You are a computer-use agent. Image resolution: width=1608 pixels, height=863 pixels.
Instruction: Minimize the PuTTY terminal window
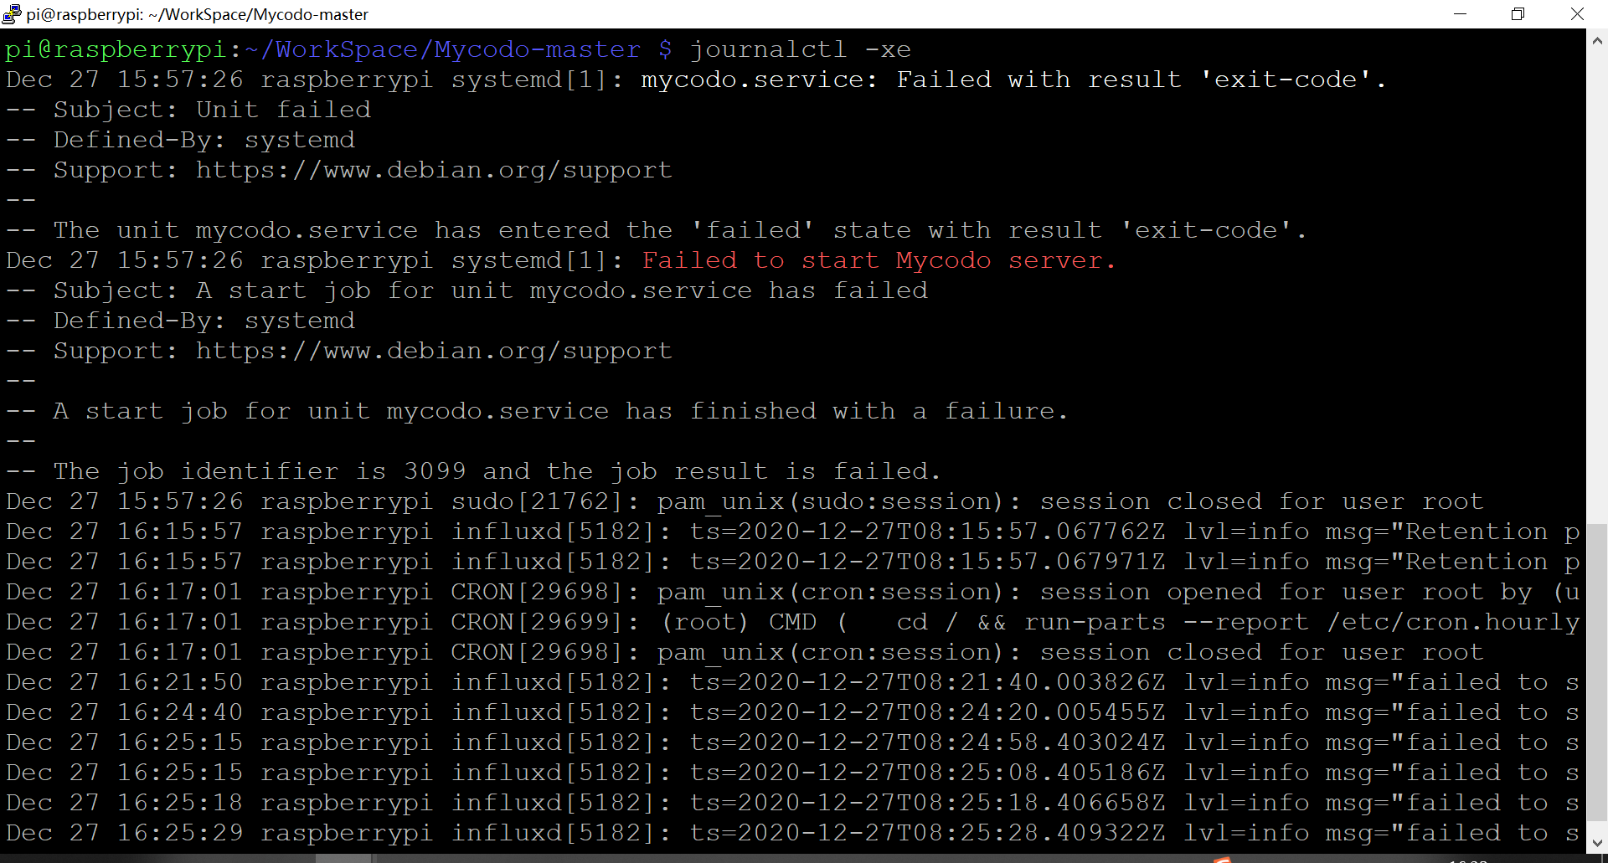1461,14
